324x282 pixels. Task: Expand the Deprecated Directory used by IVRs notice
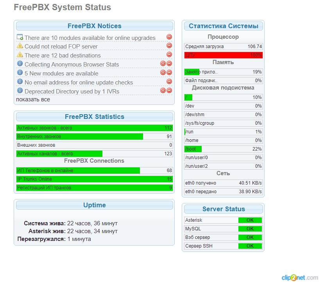72,92
